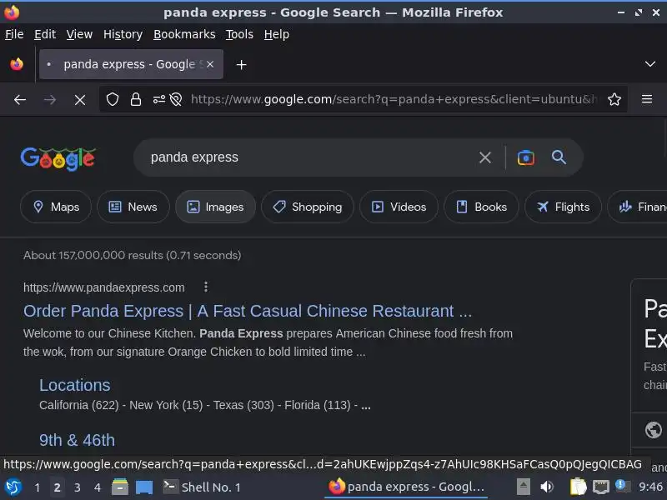The image size is (667, 500).
Task: Open the Help menu
Action: 276,34
